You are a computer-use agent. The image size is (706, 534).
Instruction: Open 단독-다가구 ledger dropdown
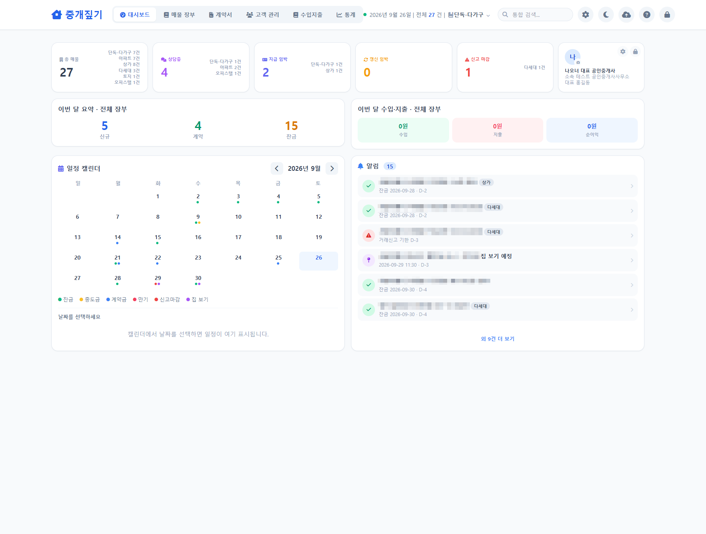pyautogui.click(x=469, y=15)
